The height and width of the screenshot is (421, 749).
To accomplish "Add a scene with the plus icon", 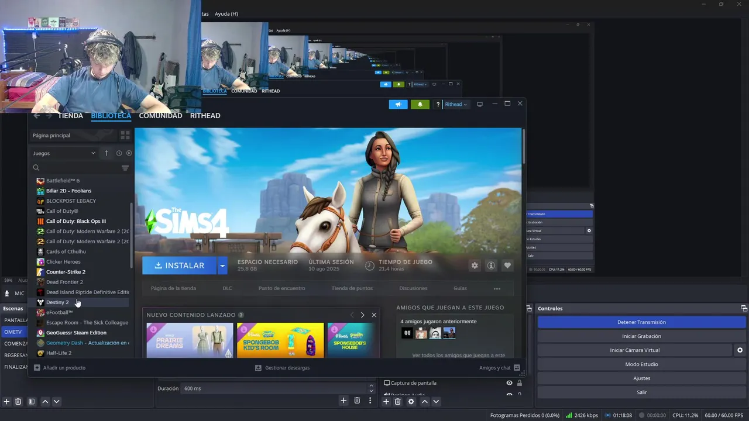I will pos(7,402).
